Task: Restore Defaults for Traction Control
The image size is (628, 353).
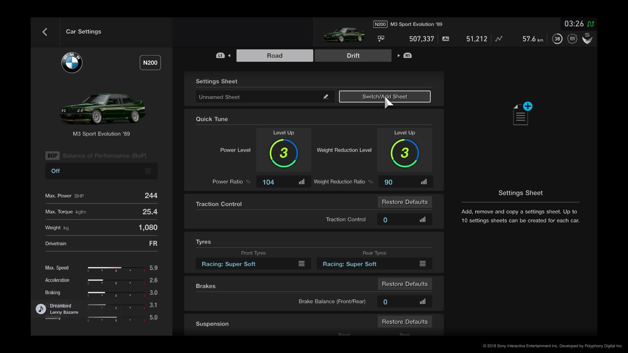Action: pyautogui.click(x=405, y=202)
